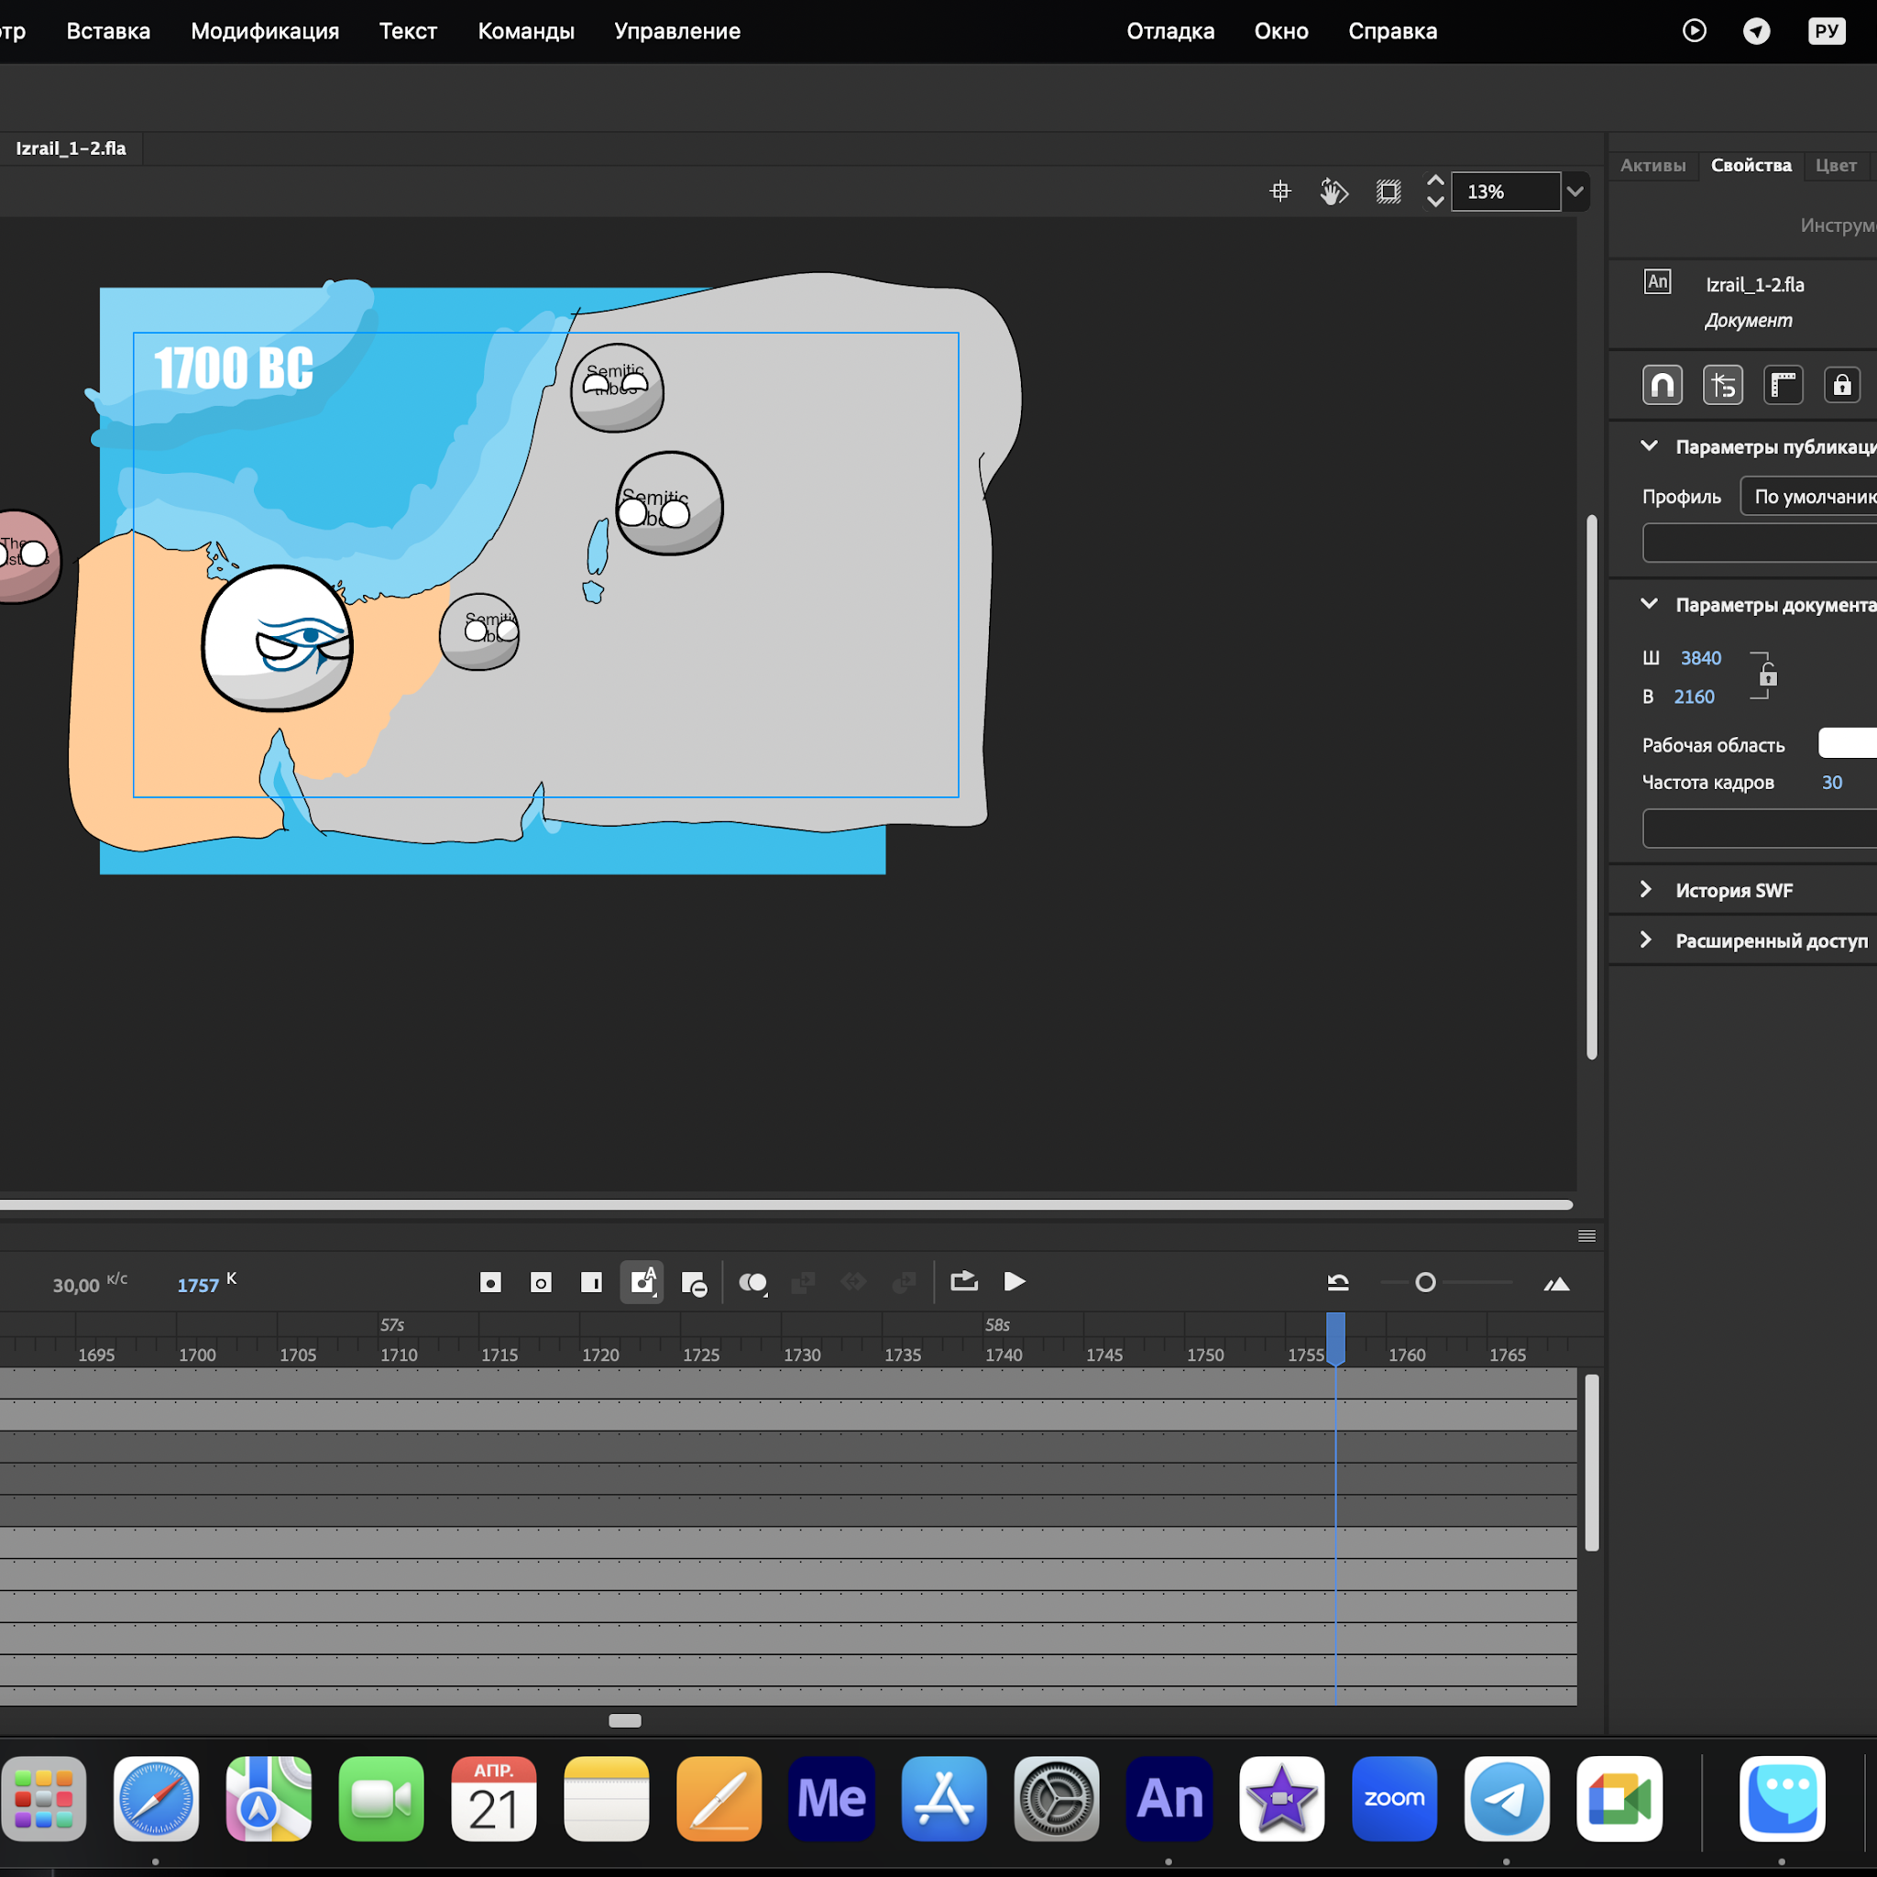Click the rulers icon in Properties
The image size is (1877, 1877).
coord(1783,386)
